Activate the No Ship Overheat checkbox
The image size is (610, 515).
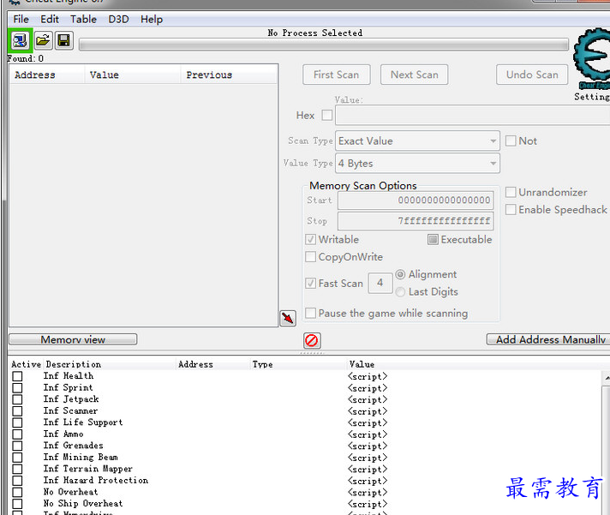[x=17, y=504]
